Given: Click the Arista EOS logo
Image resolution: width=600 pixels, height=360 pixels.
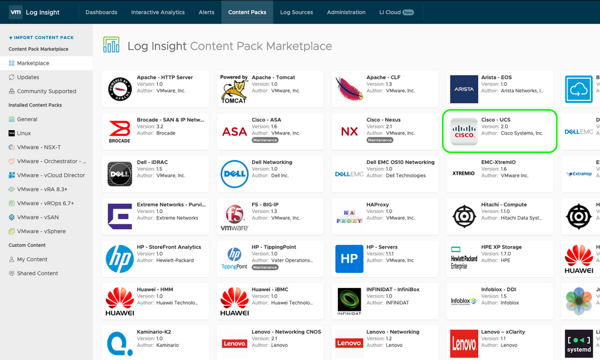Looking at the screenshot, I should [464, 89].
